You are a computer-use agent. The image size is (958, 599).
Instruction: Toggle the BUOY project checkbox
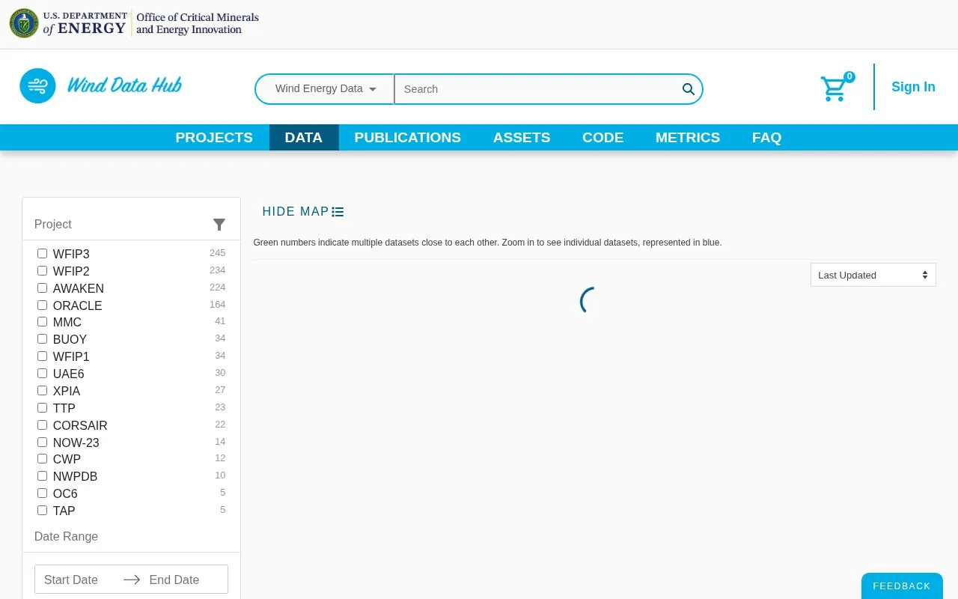click(42, 339)
